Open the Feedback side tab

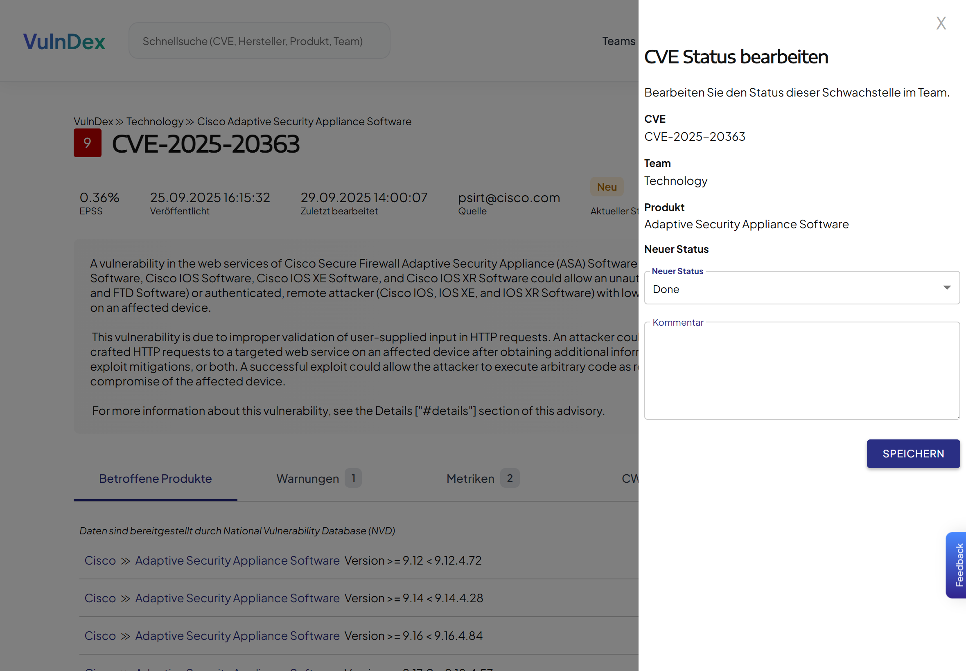point(957,565)
